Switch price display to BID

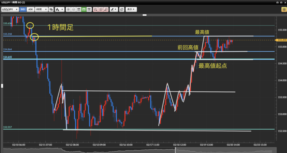point(23,9)
